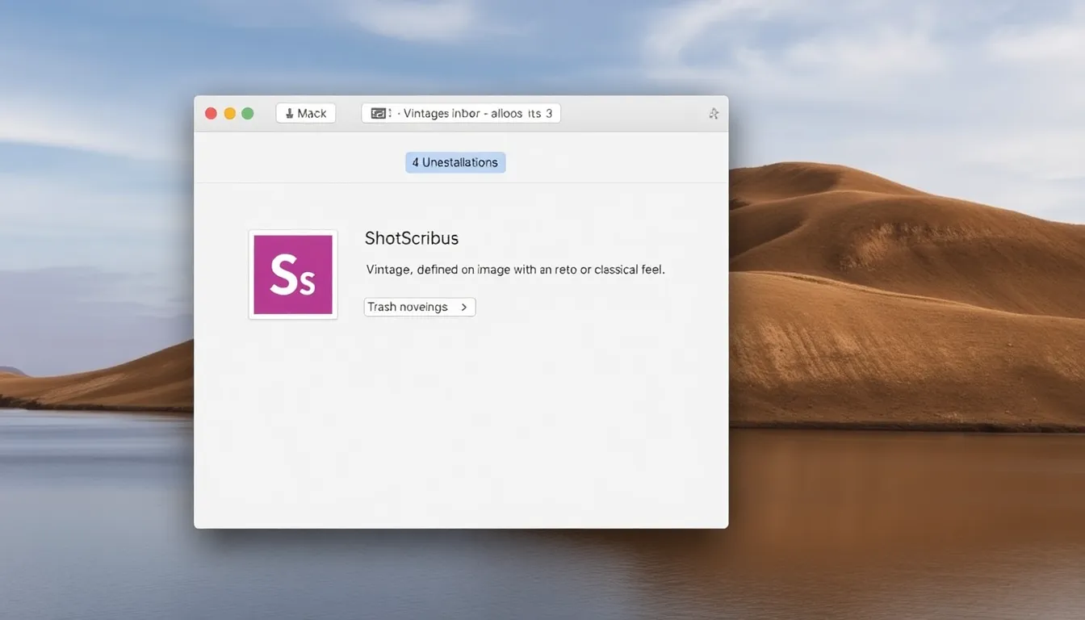Expand the chevron on Trash noveings

pos(464,307)
